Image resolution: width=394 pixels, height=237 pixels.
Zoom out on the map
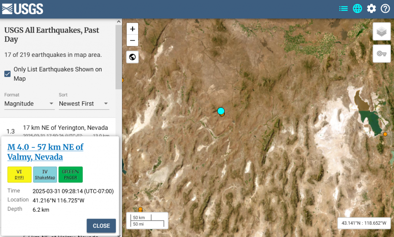[132, 40]
